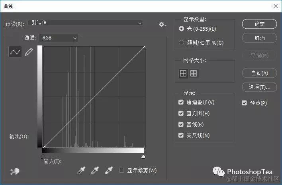Open the 通道 RGB channel dropdown
This screenshot has height=185, width=282.
tap(59, 38)
